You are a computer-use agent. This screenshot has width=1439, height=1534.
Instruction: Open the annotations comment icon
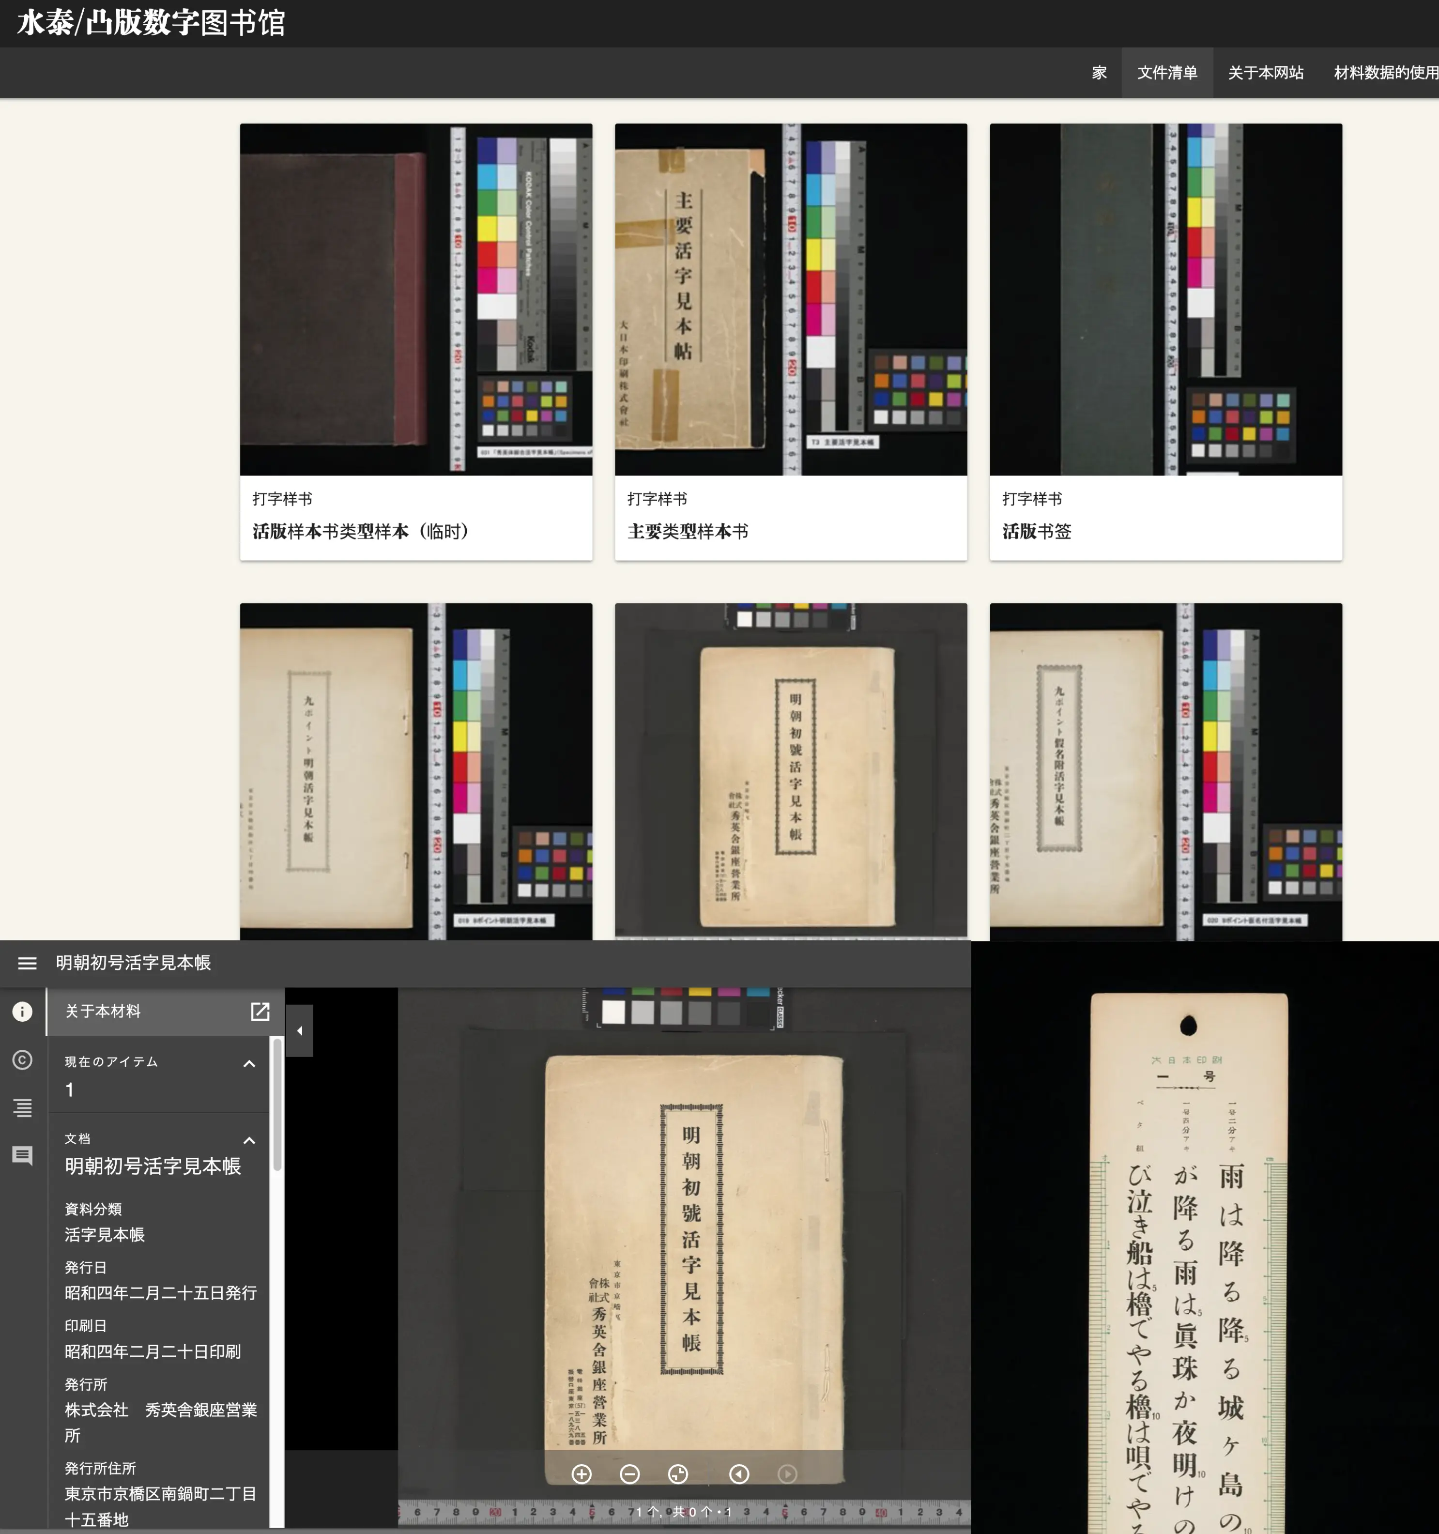tap(22, 1155)
